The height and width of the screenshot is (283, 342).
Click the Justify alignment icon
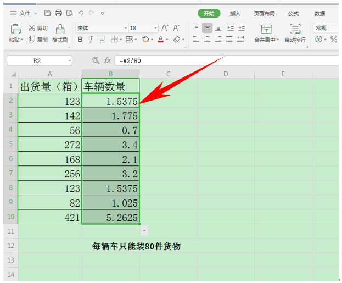point(229,40)
